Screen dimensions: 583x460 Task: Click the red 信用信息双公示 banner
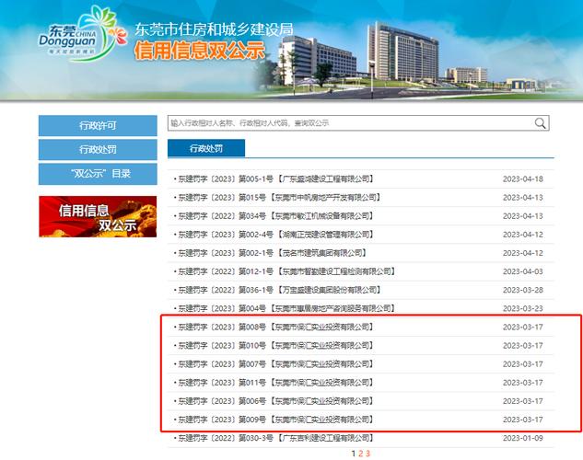tap(98, 216)
